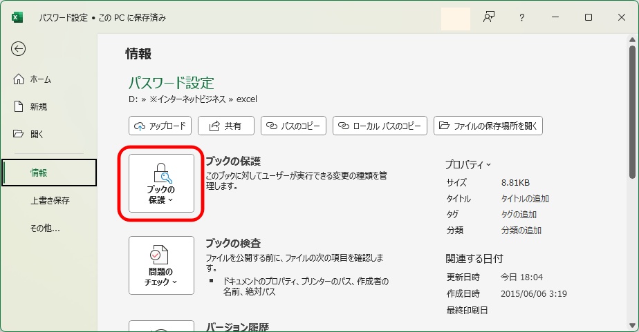Open その他... in the sidebar
Viewport: 639px width, 332px height.
[46, 228]
